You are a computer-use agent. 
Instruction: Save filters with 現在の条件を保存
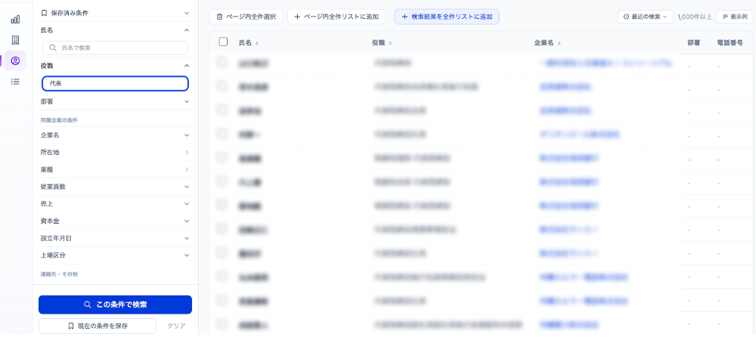pyautogui.click(x=98, y=326)
